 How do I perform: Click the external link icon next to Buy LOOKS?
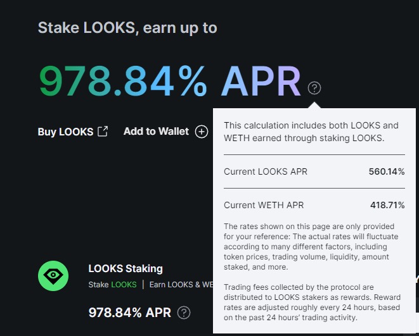[103, 132]
